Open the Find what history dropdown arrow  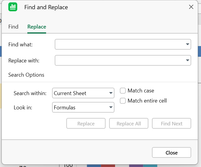pos(188,44)
